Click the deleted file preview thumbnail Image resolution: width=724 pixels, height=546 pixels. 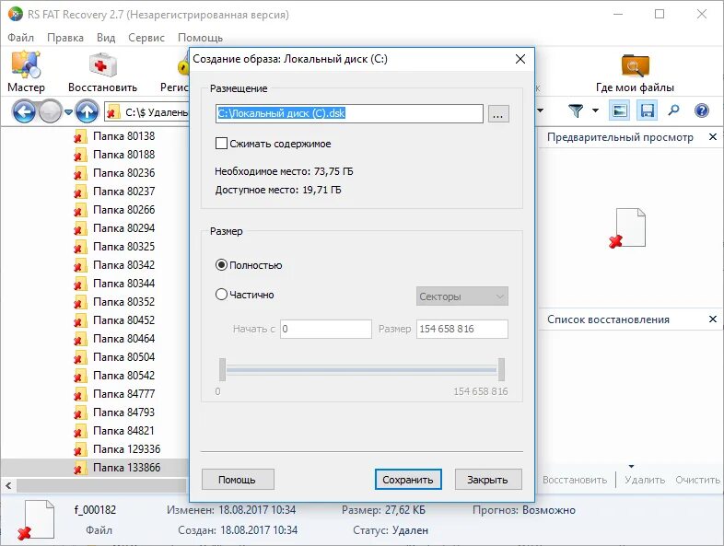point(627,228)
